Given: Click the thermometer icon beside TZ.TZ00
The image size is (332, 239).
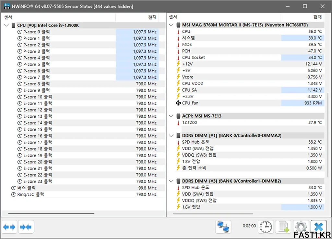Looking at the screenshot, I should (x=178, y=123).
